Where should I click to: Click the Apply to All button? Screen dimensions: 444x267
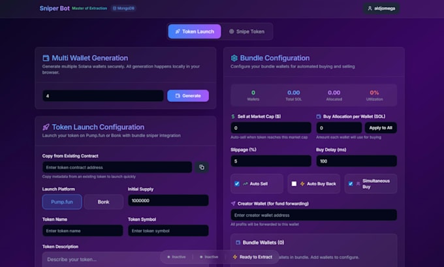click(x=381, y=128)
